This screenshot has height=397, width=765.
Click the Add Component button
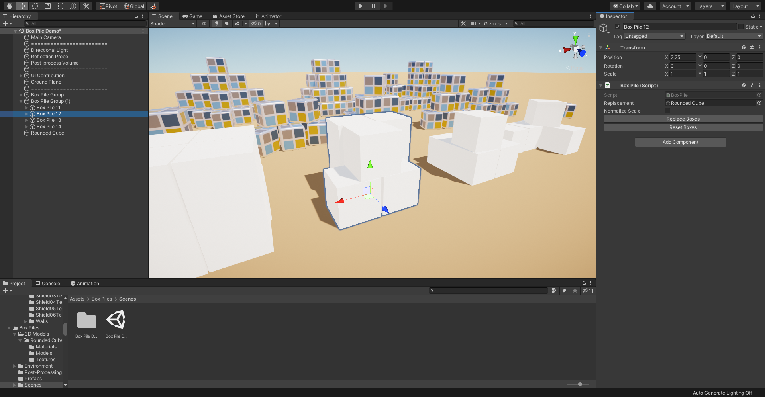pos(681,142)
